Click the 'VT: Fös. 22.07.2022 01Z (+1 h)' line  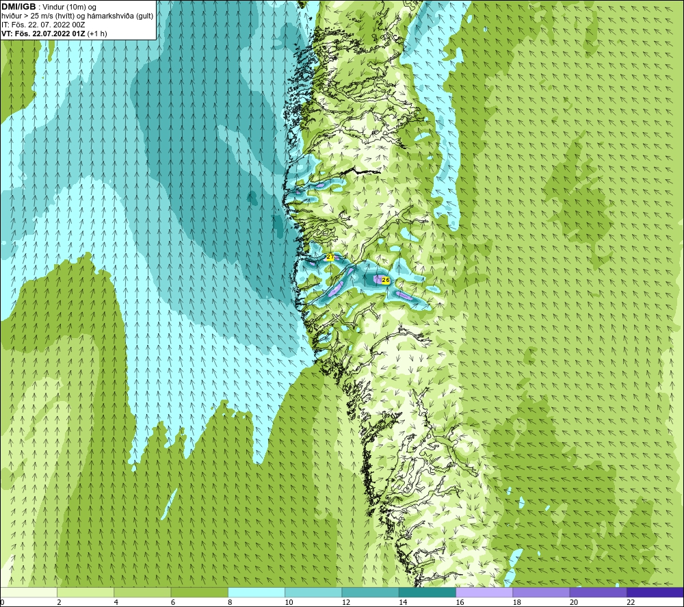tap(54, 34)
